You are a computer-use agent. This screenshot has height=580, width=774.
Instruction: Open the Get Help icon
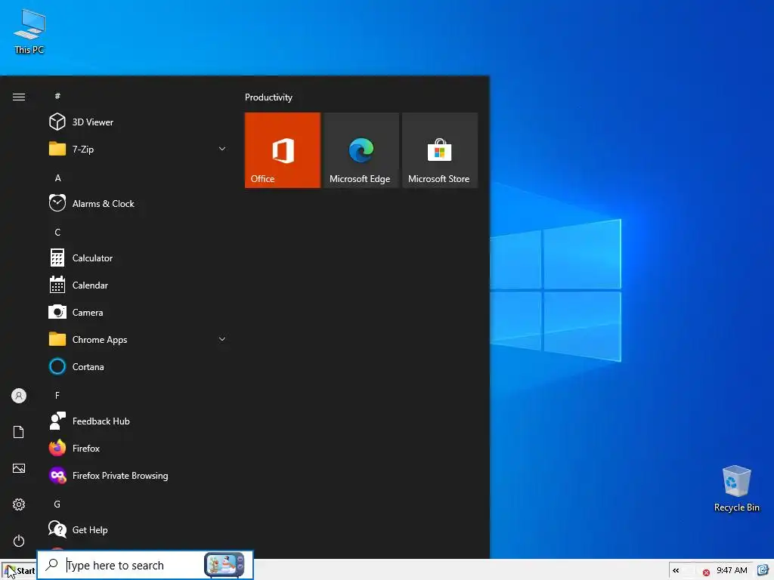coord(57,529)
